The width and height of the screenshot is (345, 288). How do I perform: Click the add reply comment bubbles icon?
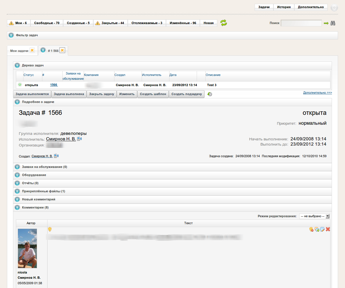tap(317, 229)
